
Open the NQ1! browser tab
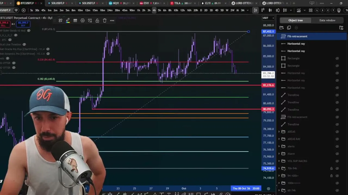pos(121,3)
